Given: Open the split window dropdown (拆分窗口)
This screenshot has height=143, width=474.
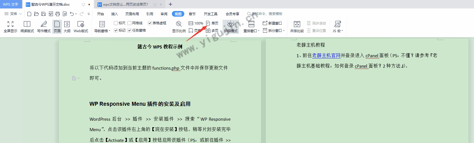Looking at the screenshot, I should tap(274, 30).
